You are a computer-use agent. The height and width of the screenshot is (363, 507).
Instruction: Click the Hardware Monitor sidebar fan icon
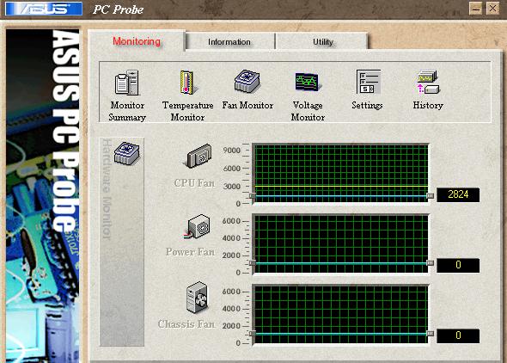pyautogui.click(x=127, y=153)
